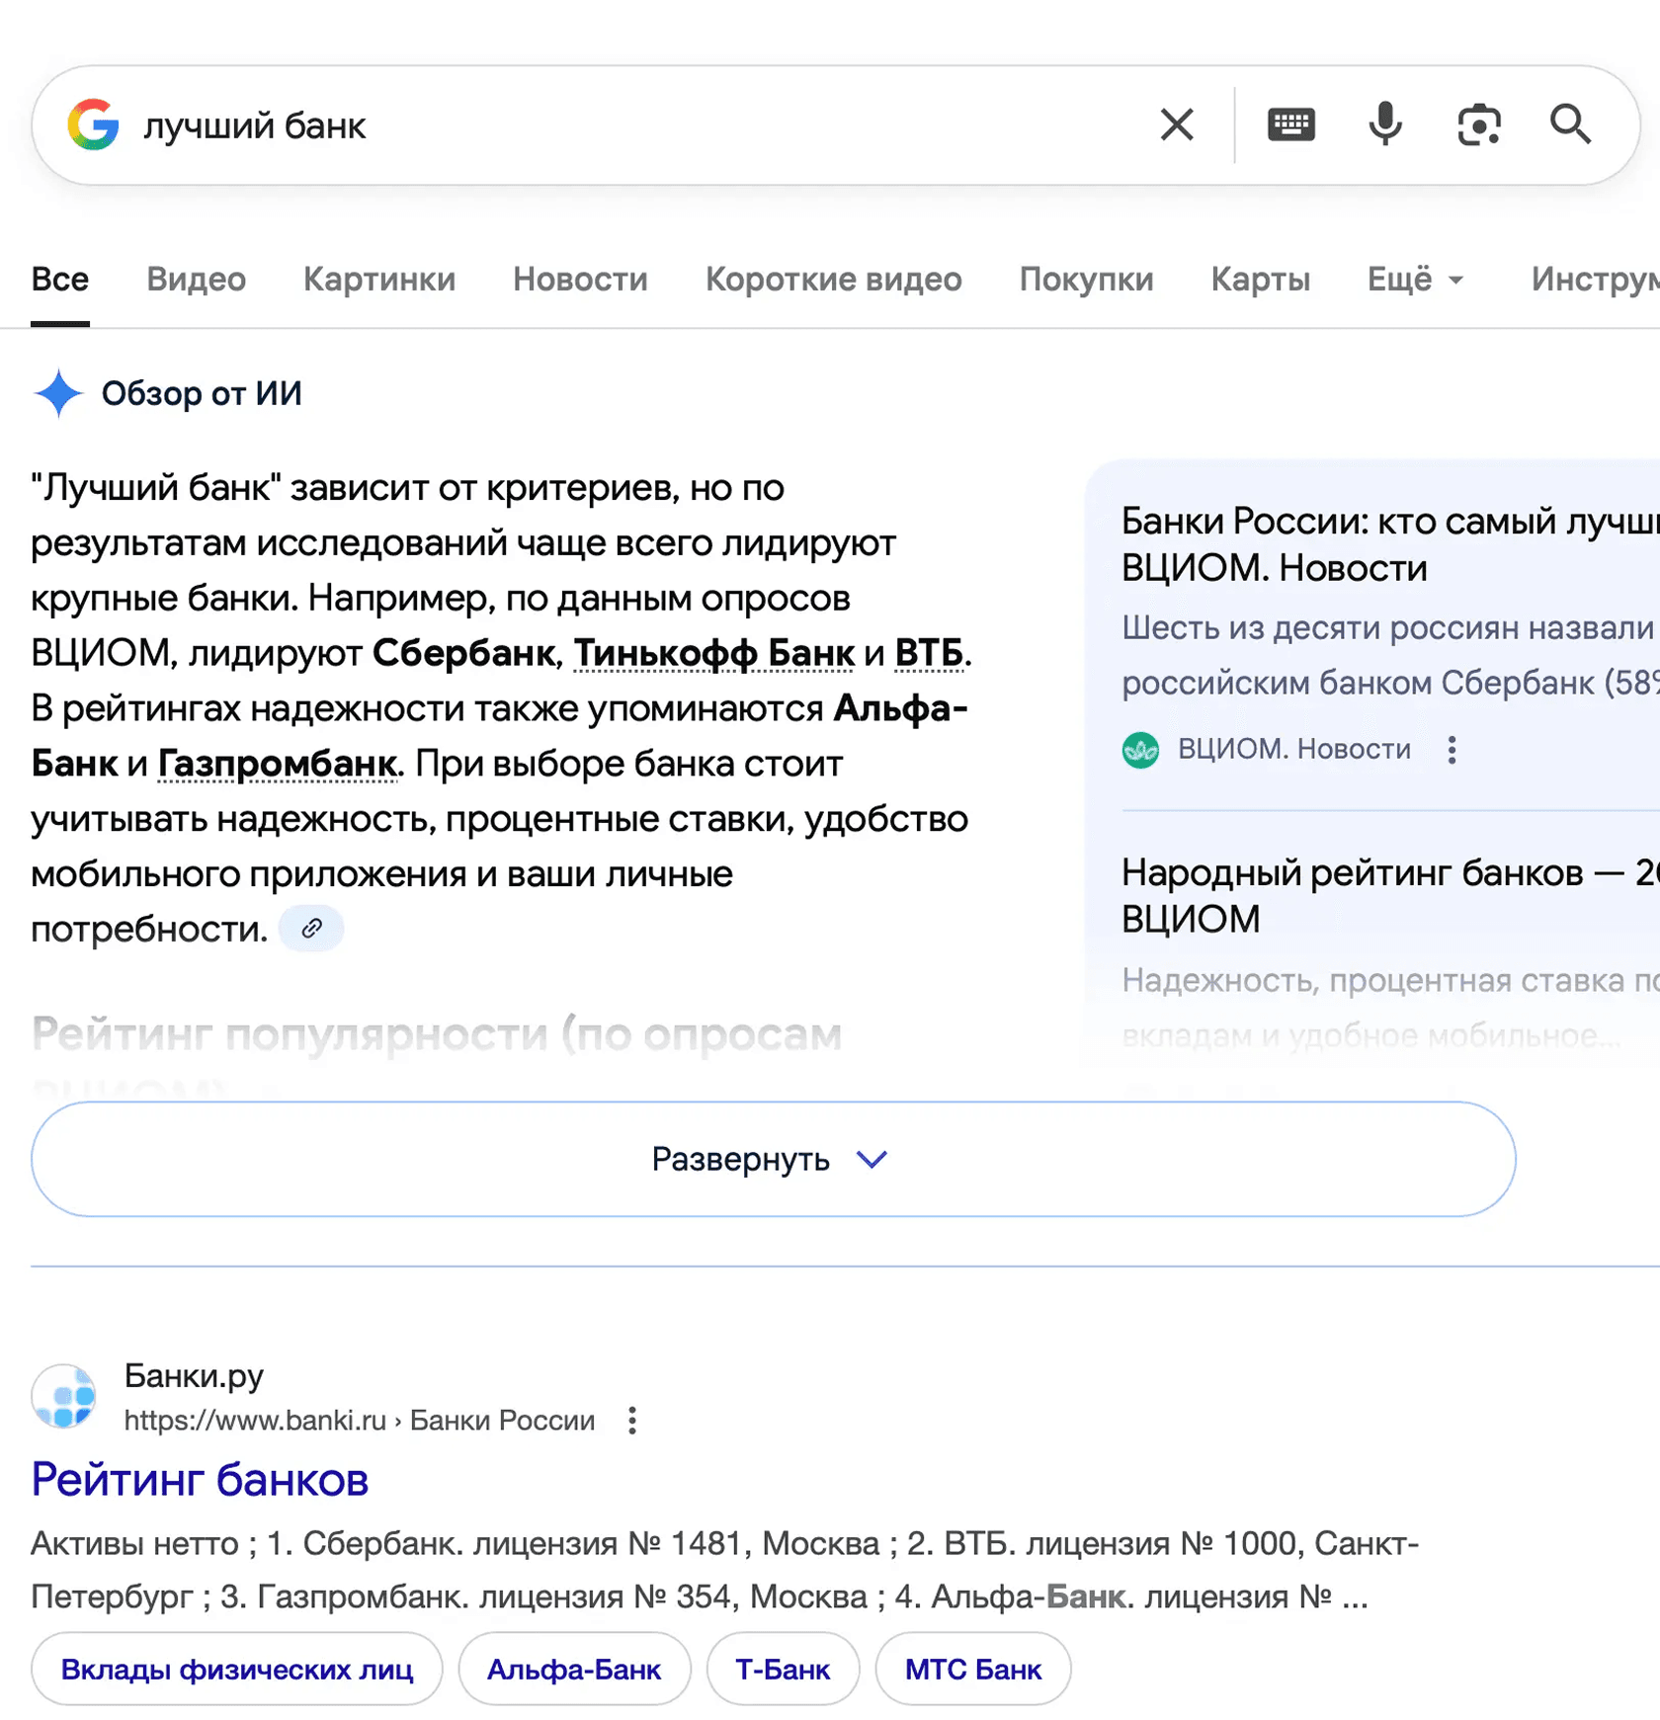The image size is (1660, 1720).
Task: Click the ВЦИОМ source logo
Action: pos(1141,750)
